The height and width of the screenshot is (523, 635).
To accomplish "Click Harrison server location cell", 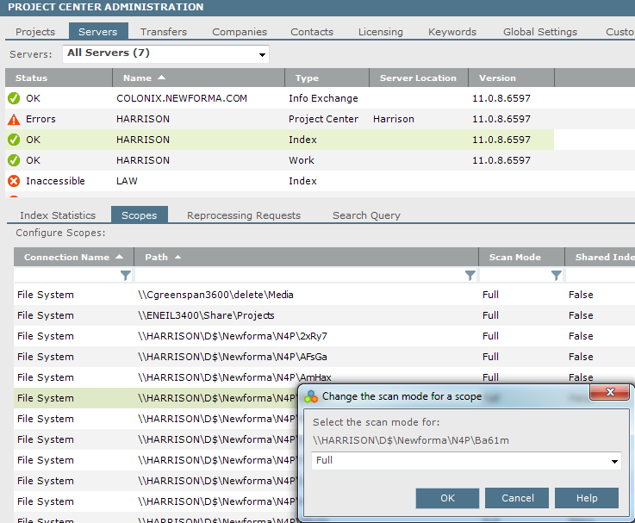I will click(x=394, y=119).
